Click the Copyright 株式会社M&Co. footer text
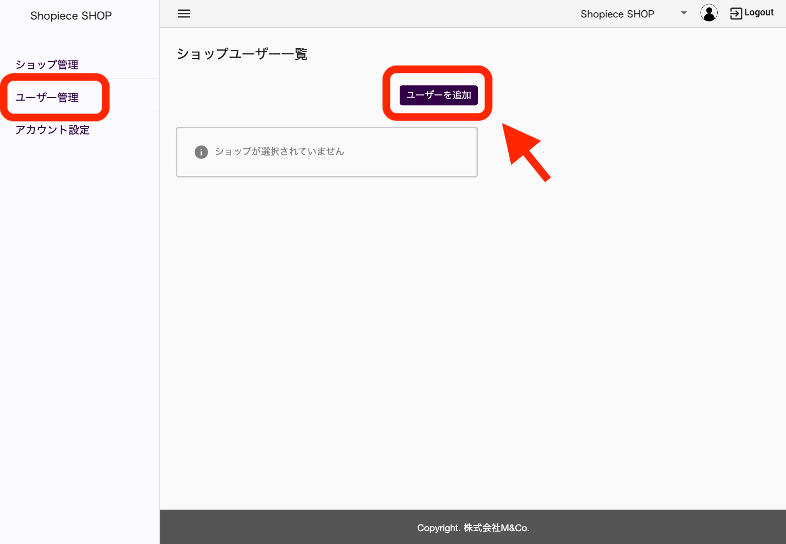 (x=473, y=528)
